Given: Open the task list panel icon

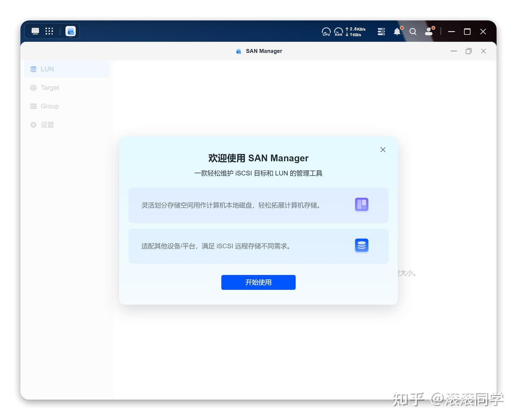Looking at the screenshot, I should pos(381,32).
